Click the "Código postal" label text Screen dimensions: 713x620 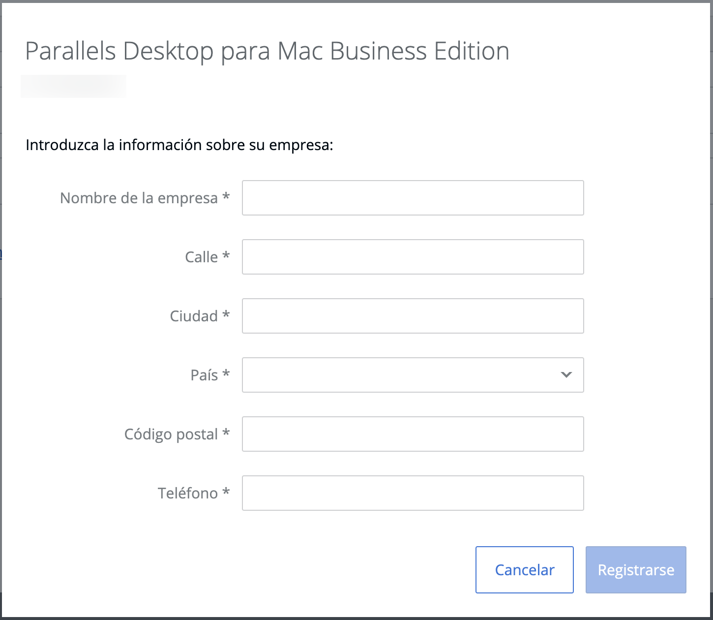(x=171, y=434)
